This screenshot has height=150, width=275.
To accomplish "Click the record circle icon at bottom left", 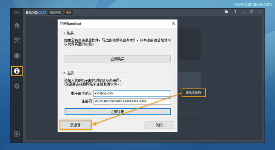I will tap(17, 134).
